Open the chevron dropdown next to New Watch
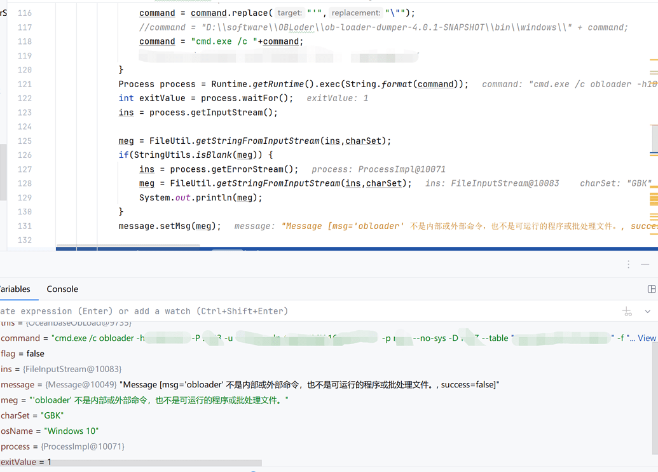Screen dimensions: 658x472 click(x=648, y=311)
